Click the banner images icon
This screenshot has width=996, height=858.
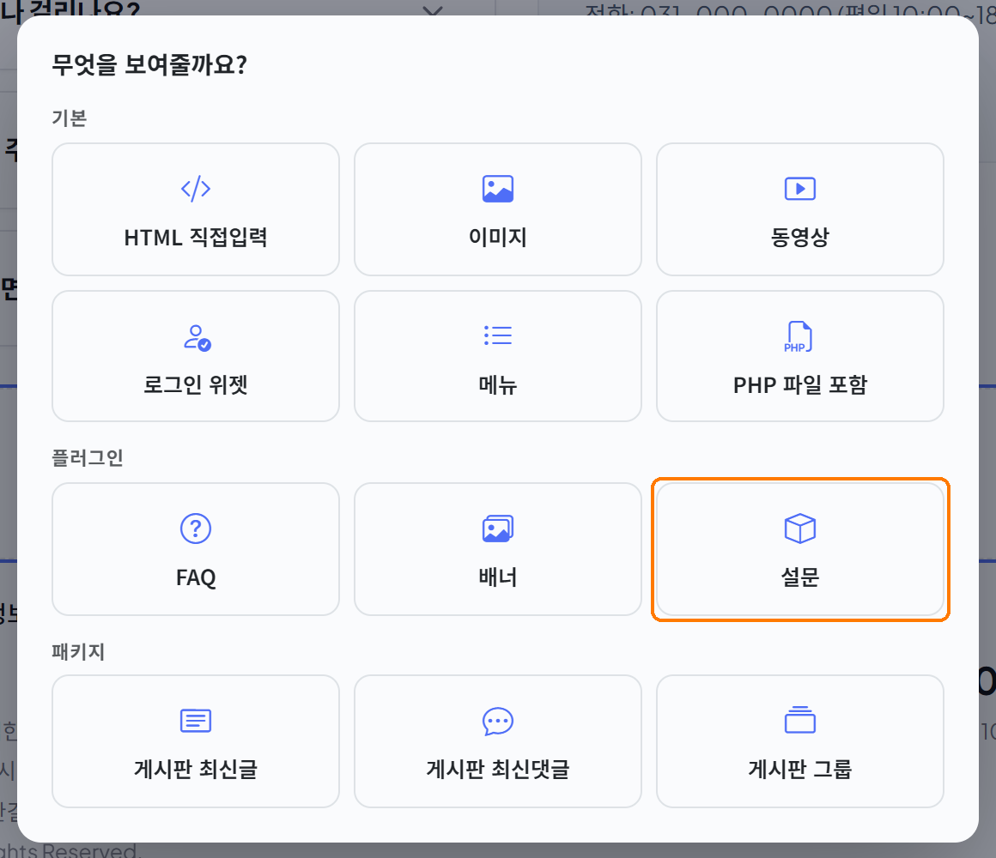(497, 529)
